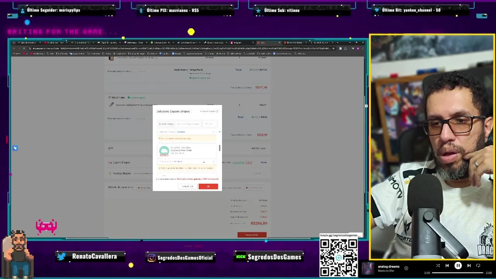Select the active Shopee browser tab
Viewport: 496px width, 279px height.
[269, 43]
